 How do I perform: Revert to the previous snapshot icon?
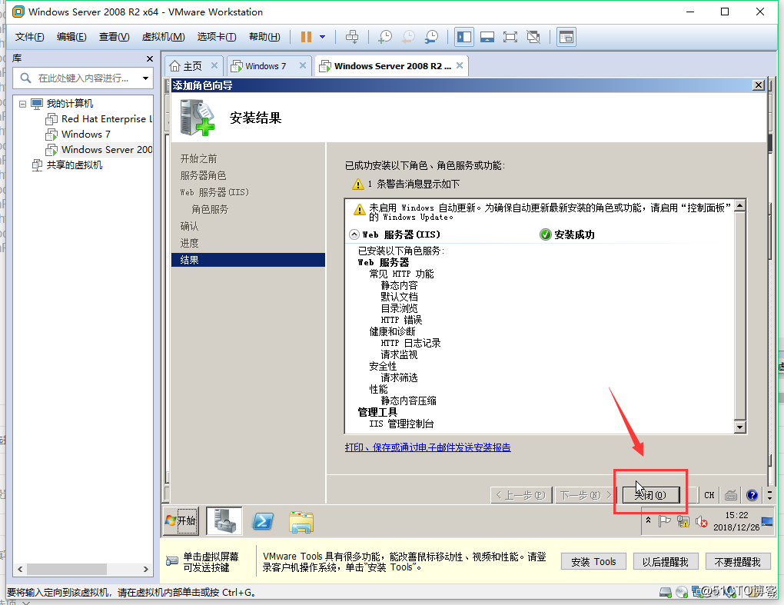[408, 36]
